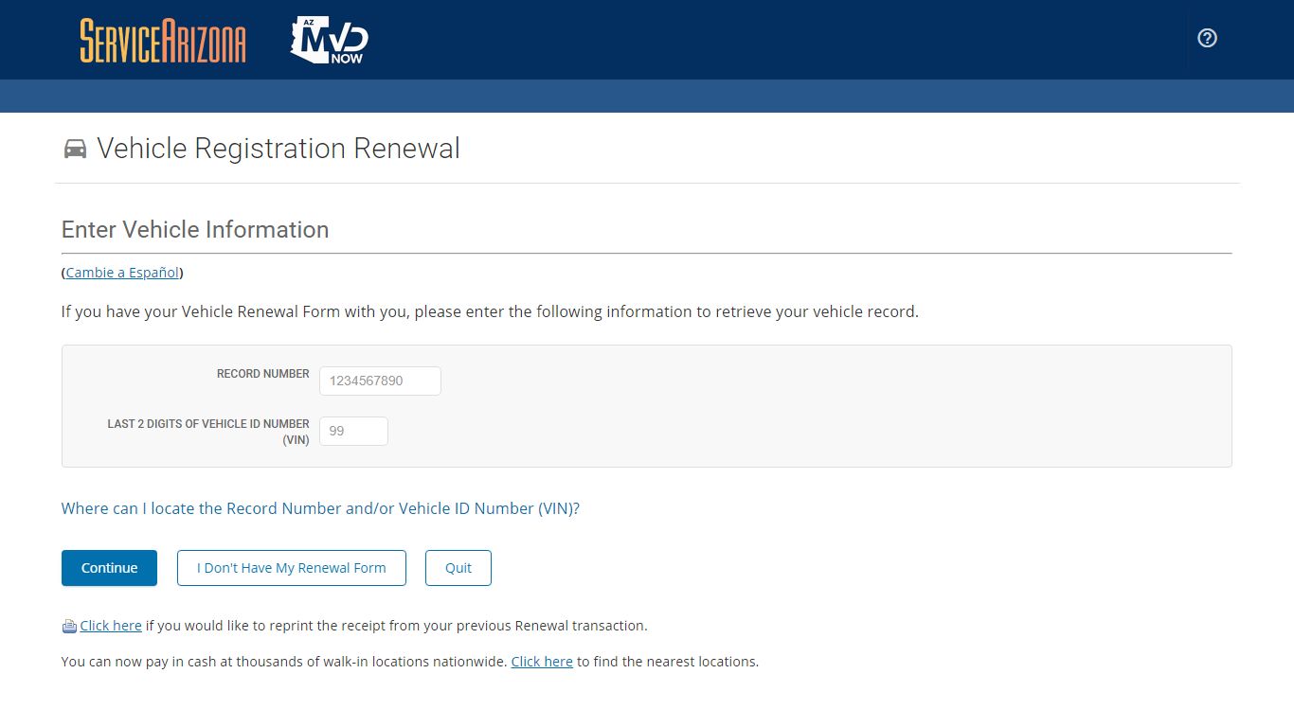
Task: Open the Where can I locate Record Number link
Action: [x=320, y=508]
